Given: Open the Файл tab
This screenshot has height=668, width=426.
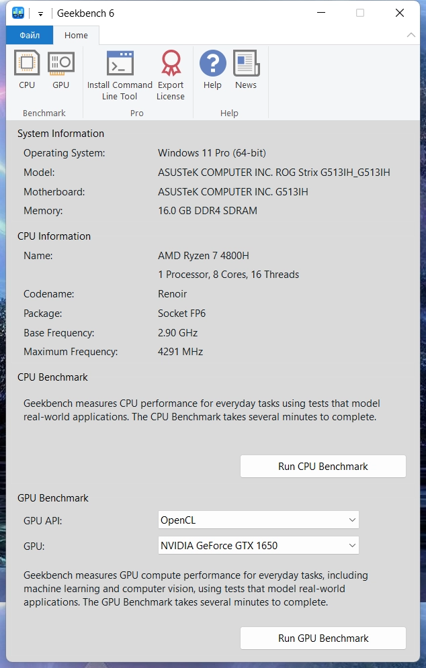Looking at the screenshot, I should pos(30,35).
